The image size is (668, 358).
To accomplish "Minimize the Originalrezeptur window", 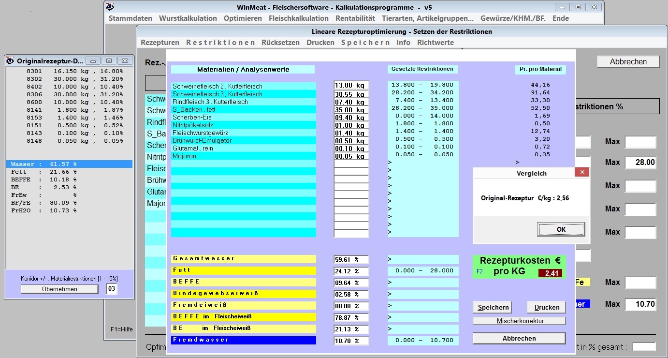I will (93, 60).
